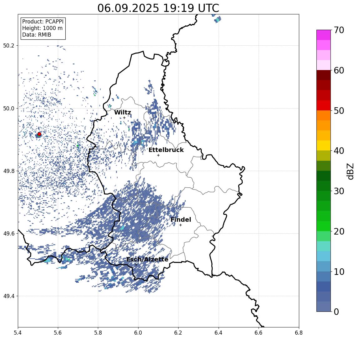Click the longitude 5.8 axis label

98,332
